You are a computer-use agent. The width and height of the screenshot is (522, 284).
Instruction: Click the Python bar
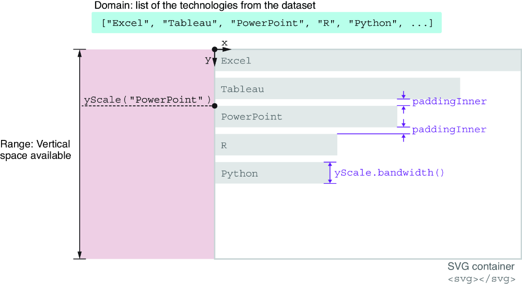tap(270, 173)
